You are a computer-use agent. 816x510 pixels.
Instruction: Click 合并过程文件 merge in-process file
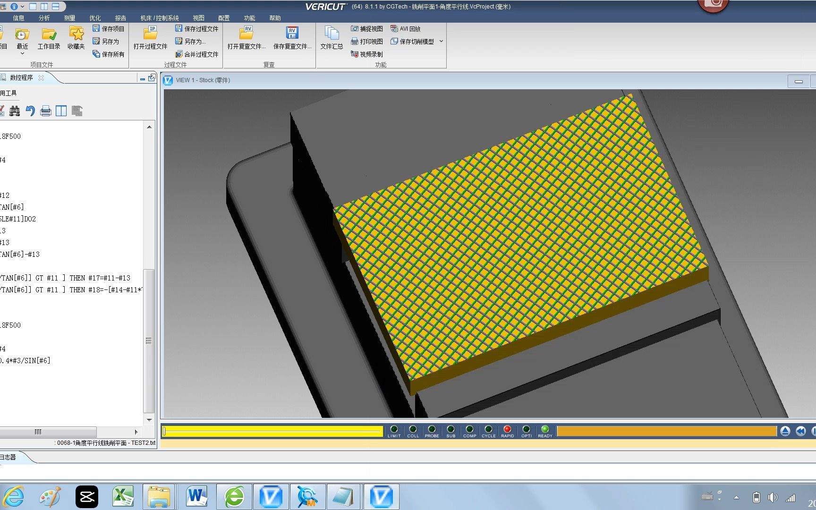coord(196,54)
